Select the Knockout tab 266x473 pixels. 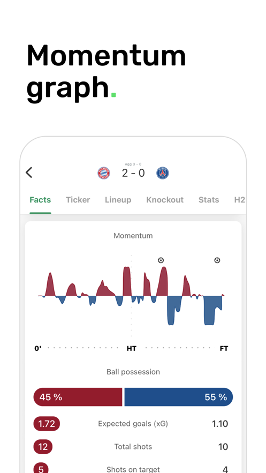[x=165, y=200]
